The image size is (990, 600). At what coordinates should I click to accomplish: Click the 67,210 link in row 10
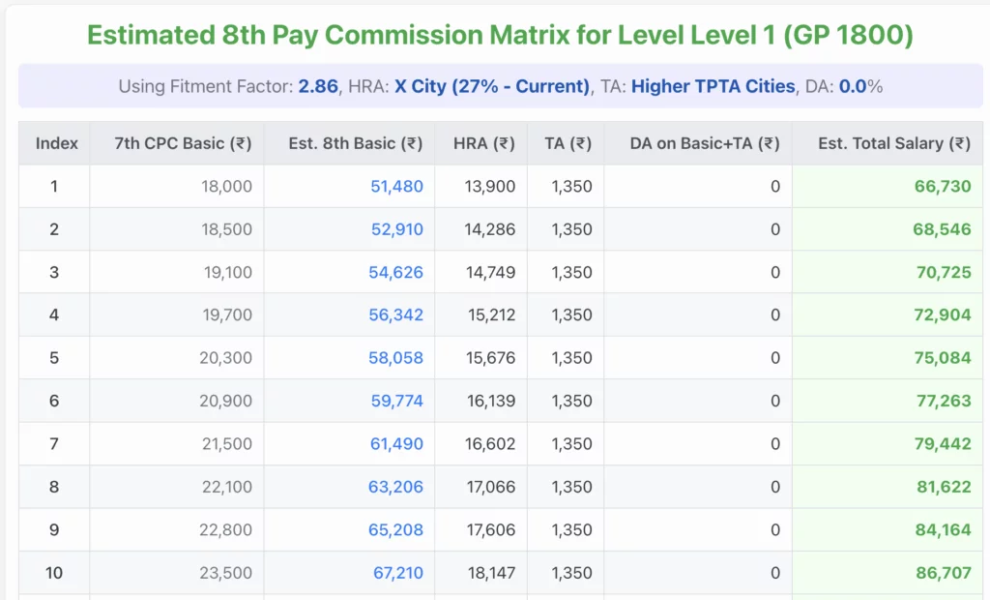398,572
